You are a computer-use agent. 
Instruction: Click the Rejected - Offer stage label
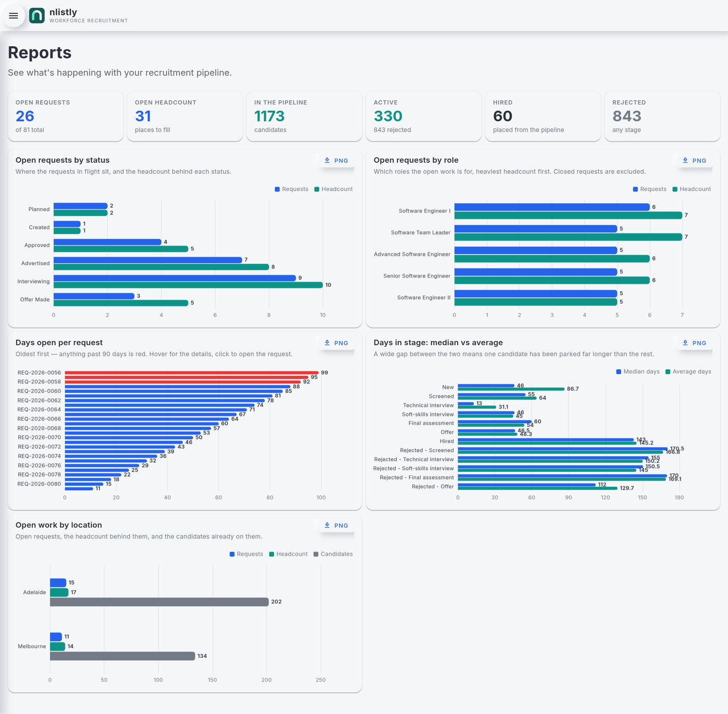click(x=433, y=487)
